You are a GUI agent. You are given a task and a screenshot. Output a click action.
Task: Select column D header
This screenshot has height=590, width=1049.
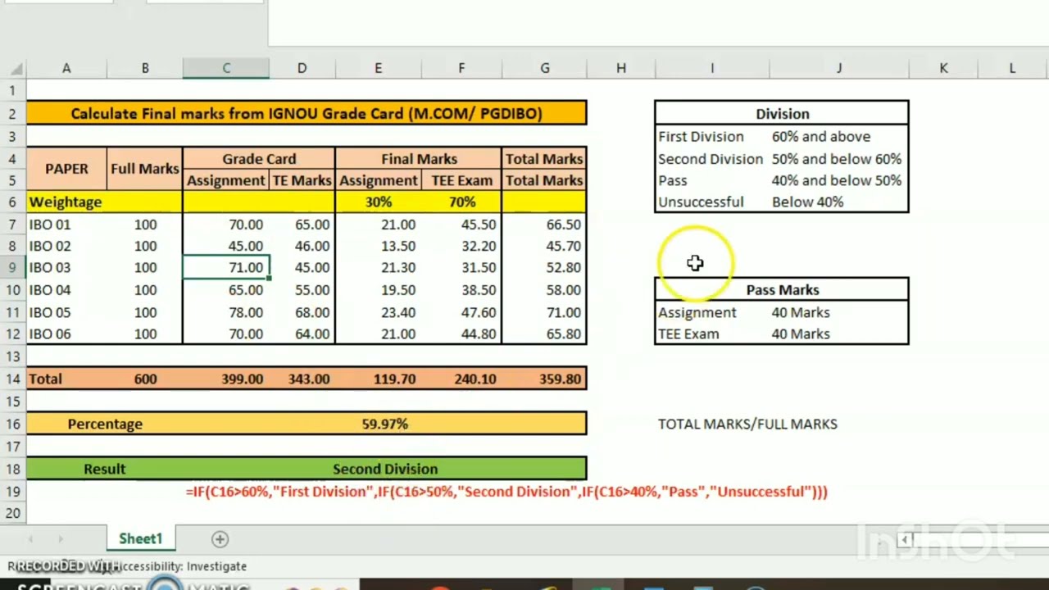tap(302, 69)
